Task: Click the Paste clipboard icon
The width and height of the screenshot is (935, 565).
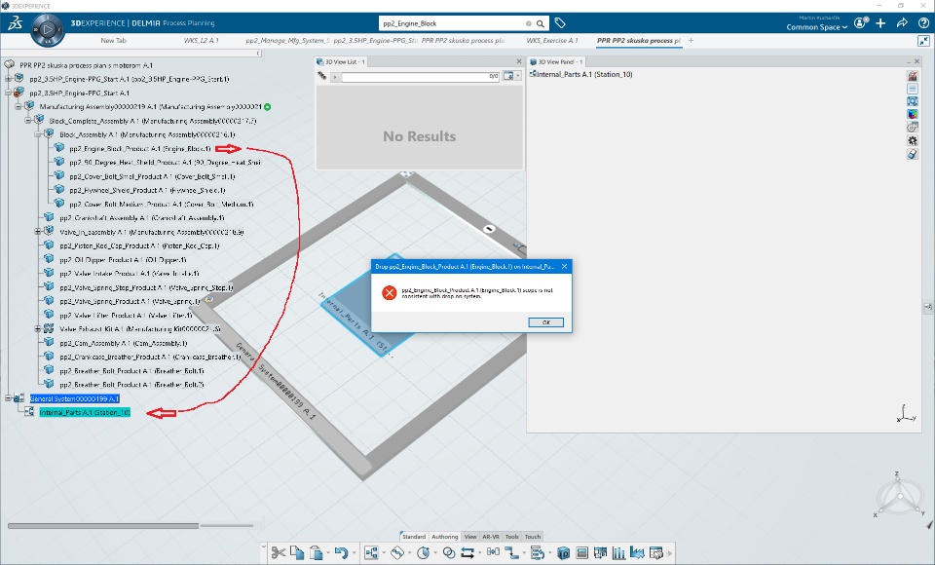Action: pyautogui.click(x=316, y=553)
